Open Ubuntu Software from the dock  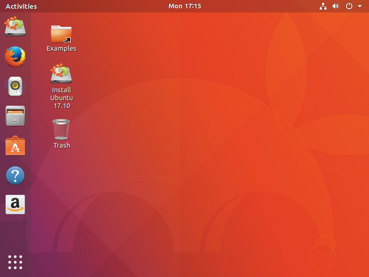point(15,145)
